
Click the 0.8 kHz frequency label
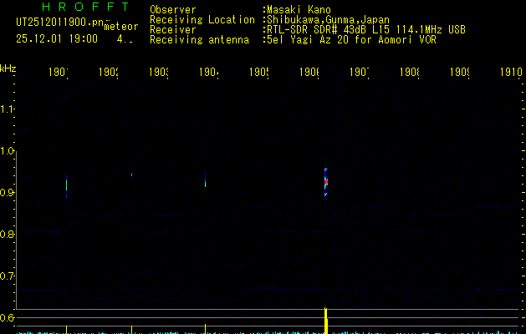pyautogui.click(x=7, y=234)
